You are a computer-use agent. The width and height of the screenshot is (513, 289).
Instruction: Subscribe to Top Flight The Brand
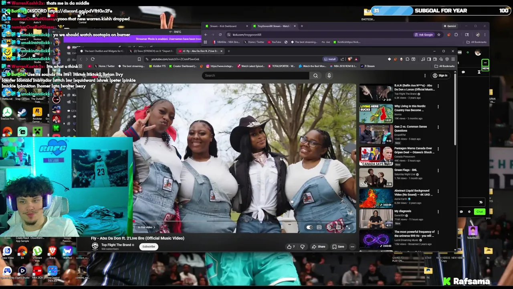(x=148, y=247)
